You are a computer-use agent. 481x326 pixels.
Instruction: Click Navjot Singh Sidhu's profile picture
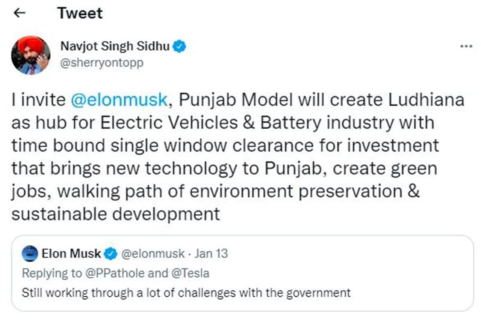[x=30, y=55]
